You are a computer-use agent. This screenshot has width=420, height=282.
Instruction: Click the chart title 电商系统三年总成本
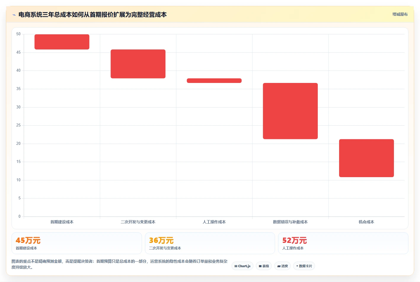pos(92,15)
